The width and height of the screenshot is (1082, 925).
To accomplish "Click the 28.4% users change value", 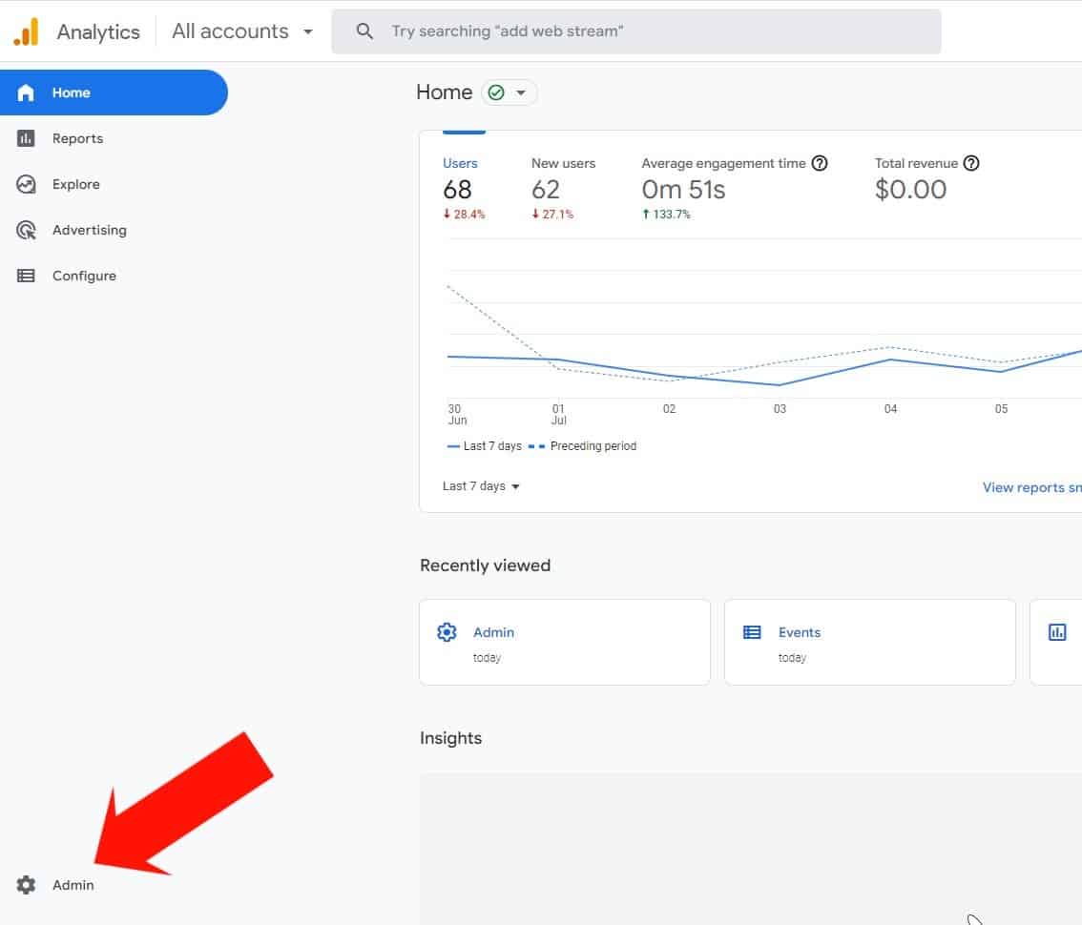I will (x=465, y=215).
